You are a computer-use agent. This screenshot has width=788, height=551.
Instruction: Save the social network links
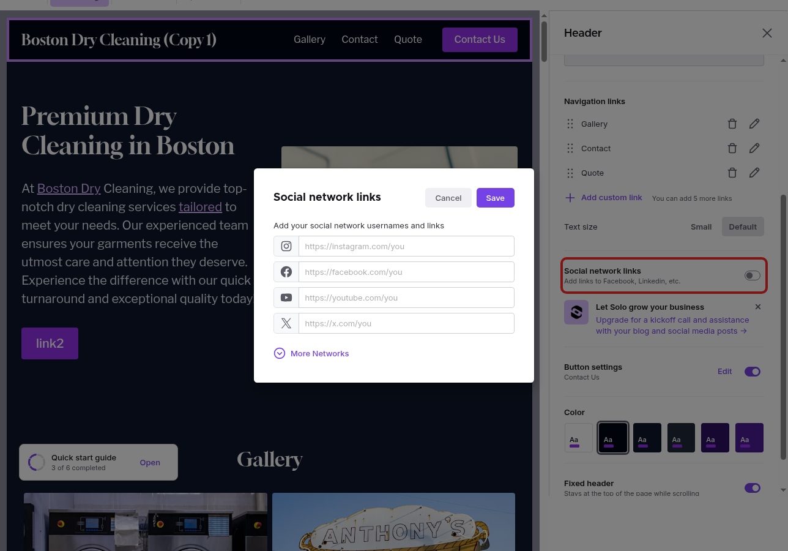pos(496,198)
